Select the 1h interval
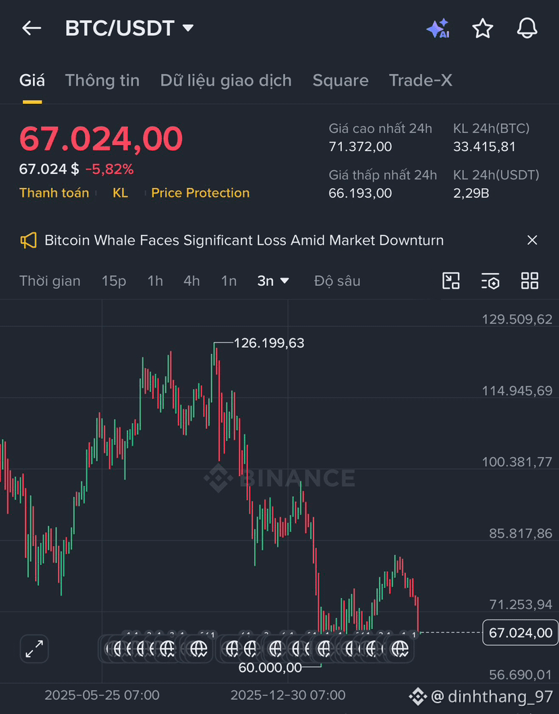This screenshot has height=714, width=559. point(155,281)
